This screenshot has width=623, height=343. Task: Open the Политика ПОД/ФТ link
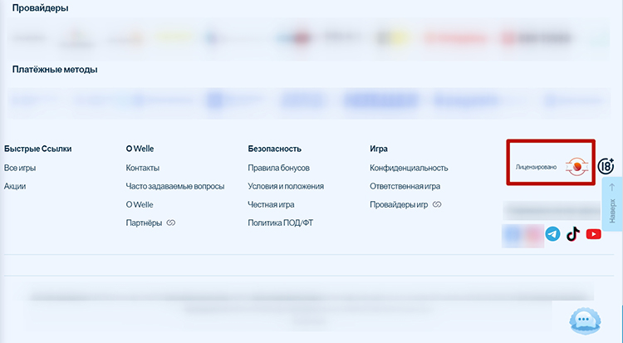click(281, 223)
